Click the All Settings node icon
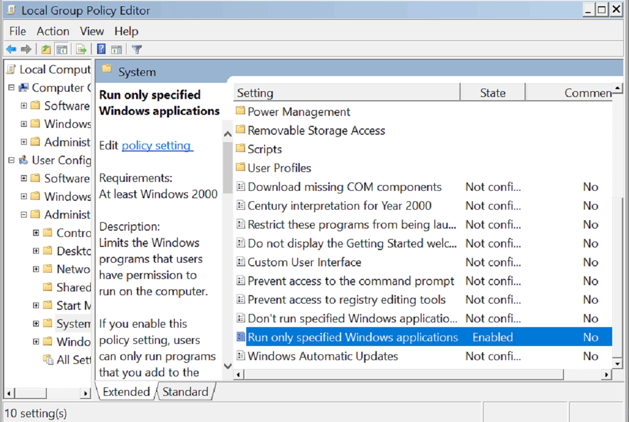This screenshot has height=422, width=629. tap(48, 360)
